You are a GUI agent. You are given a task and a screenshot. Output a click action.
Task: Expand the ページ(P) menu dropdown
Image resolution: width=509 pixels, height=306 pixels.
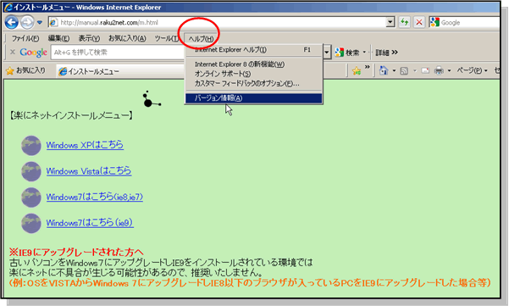pos(472,70)
